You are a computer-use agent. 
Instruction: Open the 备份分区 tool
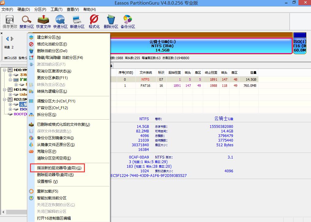click(x=128, y=21)
